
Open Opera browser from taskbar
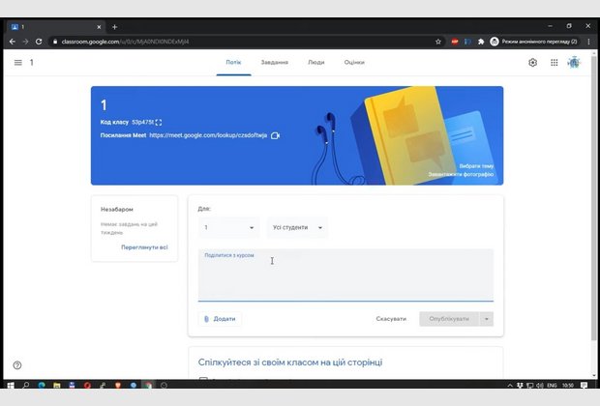click(87, 385)
